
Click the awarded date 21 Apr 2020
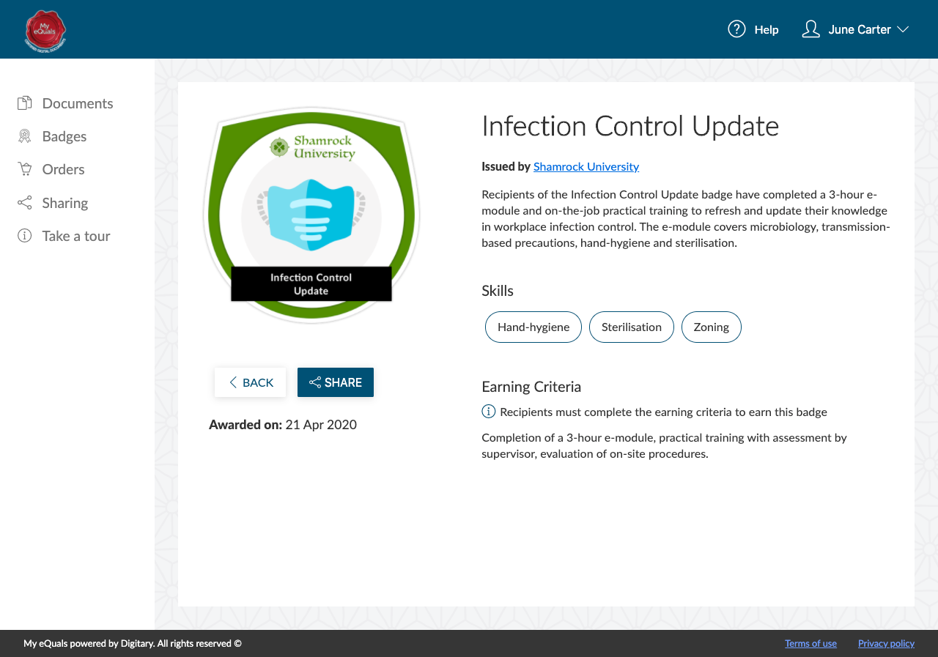click(321, 425)
